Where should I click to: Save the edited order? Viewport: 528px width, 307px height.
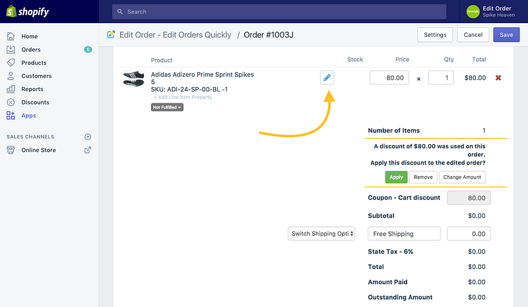click(506, 35)
